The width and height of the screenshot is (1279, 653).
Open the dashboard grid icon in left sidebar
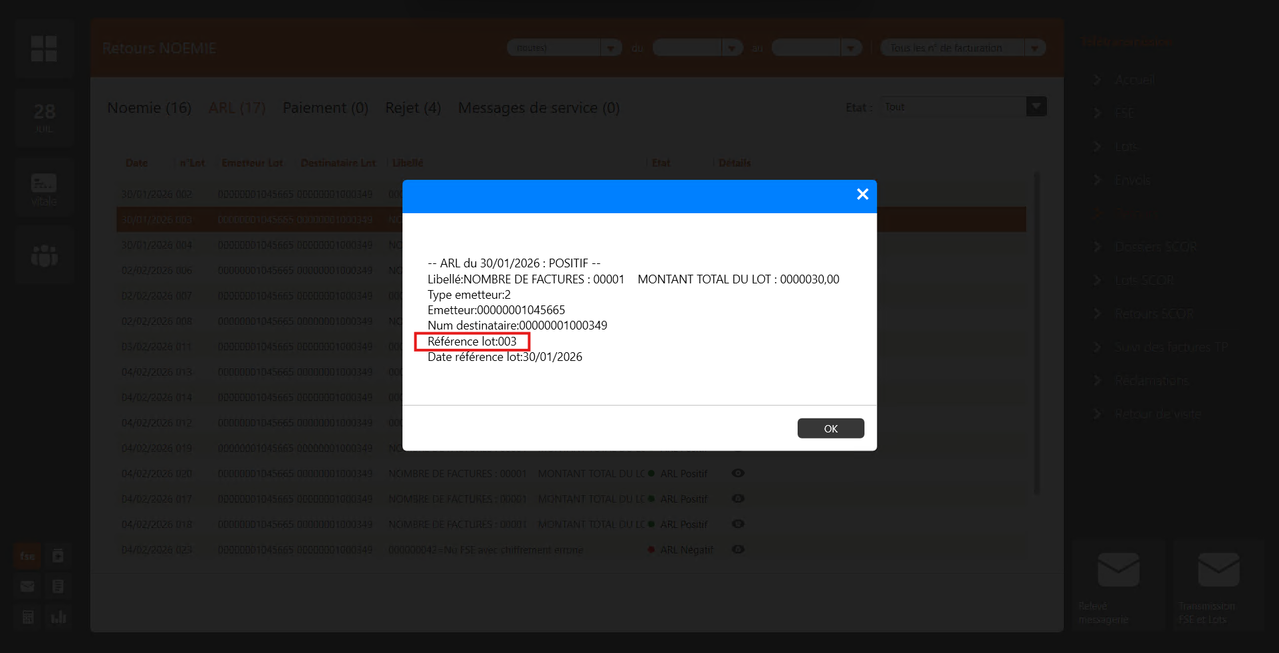pyautogui.click(x=44, y=49)
